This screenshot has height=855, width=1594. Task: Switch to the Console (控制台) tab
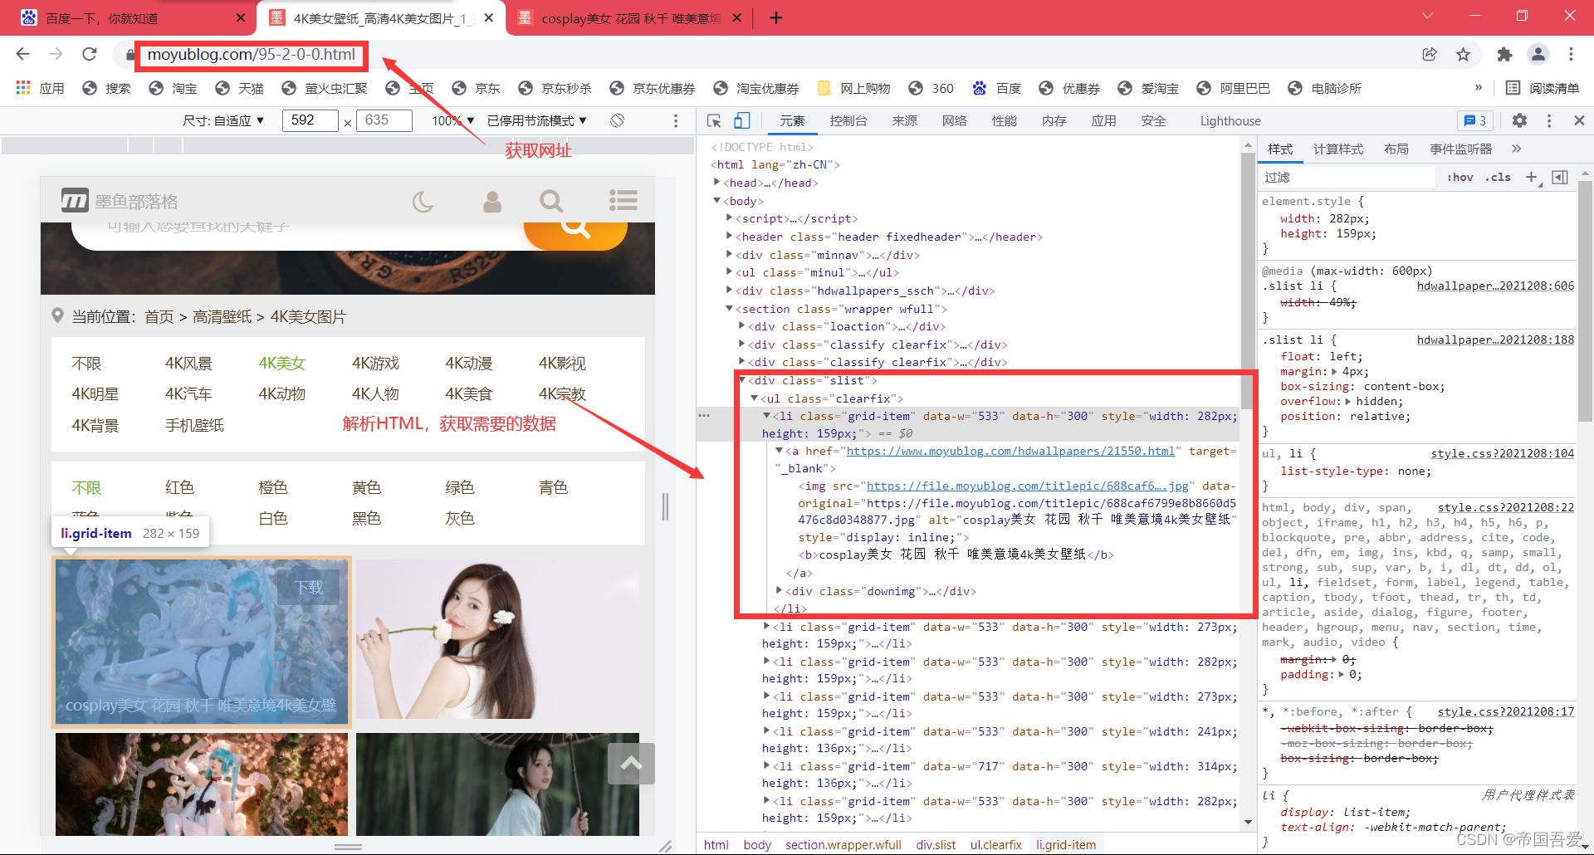tap(848, 120)
